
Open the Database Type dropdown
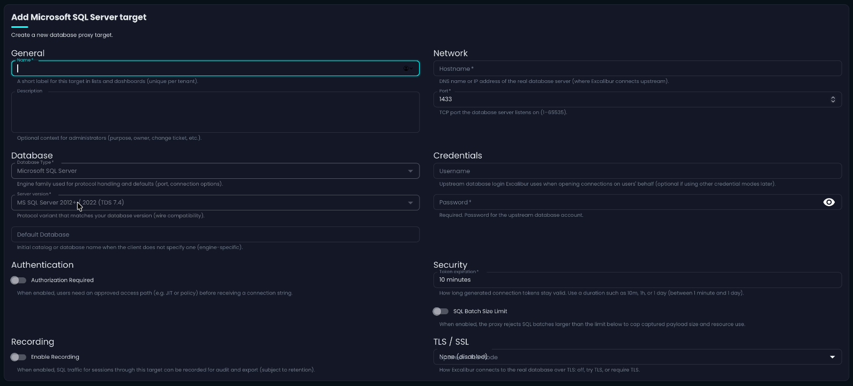coord(215,171)
